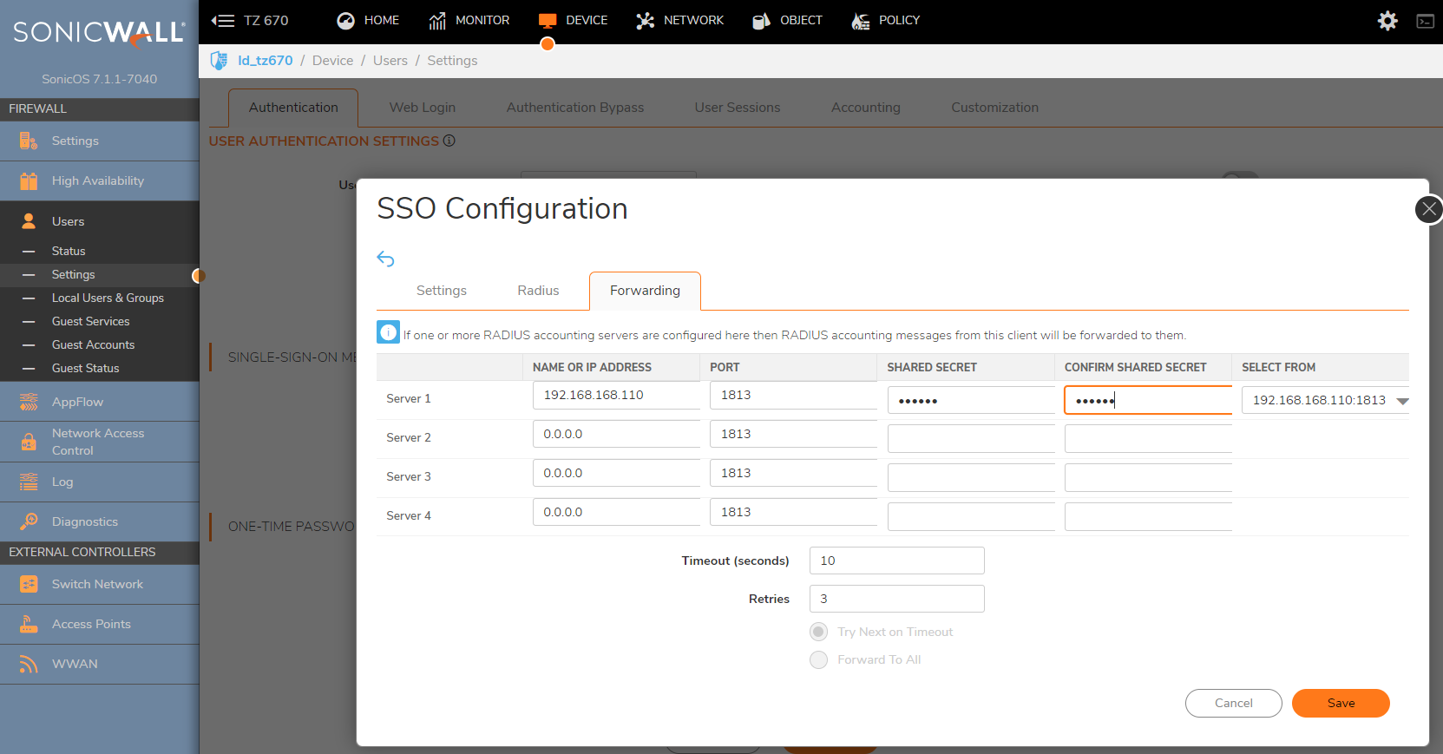
Task: Collapse the sidebar using the hamburger arrow icon
Action: pyautogui.click(x=223, y=21)
